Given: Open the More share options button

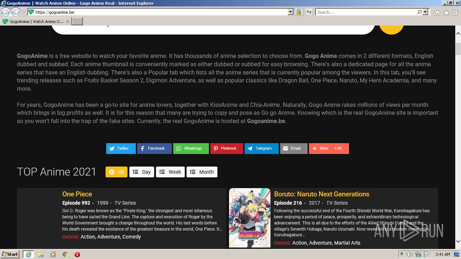Looking at the screenshot, I should (329, 149).
